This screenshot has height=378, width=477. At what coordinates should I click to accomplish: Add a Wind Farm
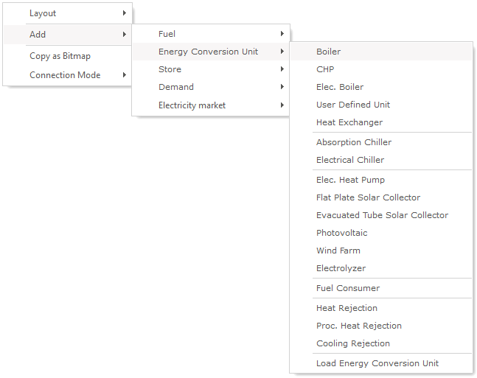tap(381, 251)
